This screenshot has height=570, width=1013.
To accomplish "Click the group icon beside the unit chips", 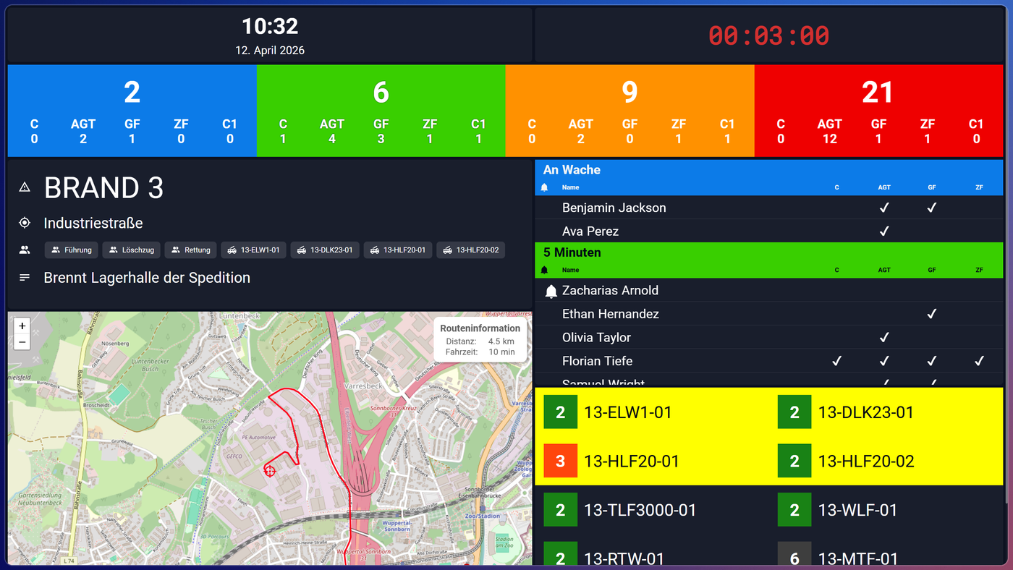I will pyautogui.click(x=25, y=250).
